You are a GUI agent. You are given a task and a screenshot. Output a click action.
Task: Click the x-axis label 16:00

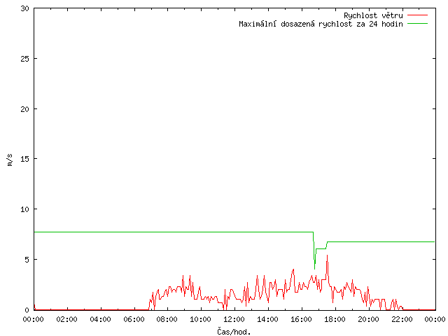coord(301,319)
